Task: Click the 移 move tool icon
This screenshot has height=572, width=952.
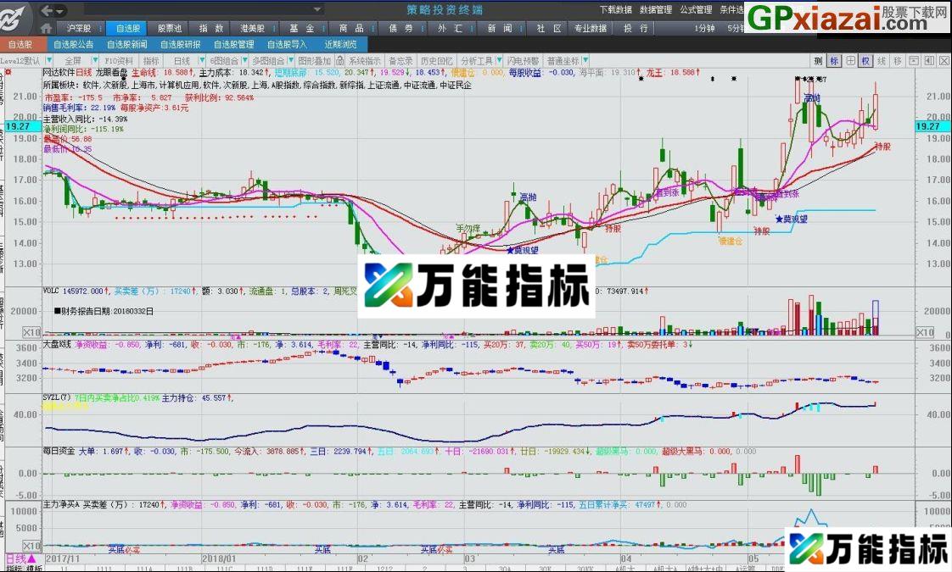Action: click(x=897, y=60)
